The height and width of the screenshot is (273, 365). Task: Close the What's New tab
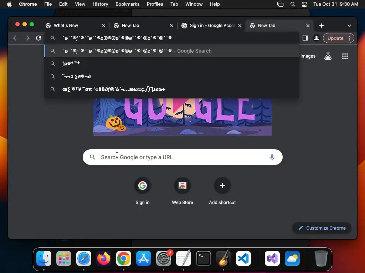point(104,26)
